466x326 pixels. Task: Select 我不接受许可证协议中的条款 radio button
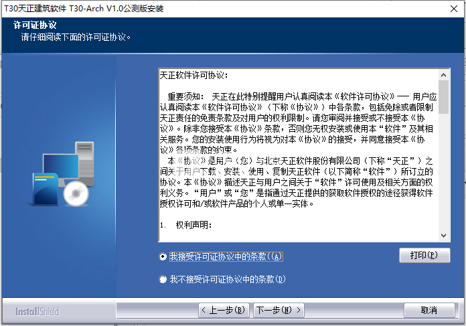pyautogui.click(x=163, y=279)
